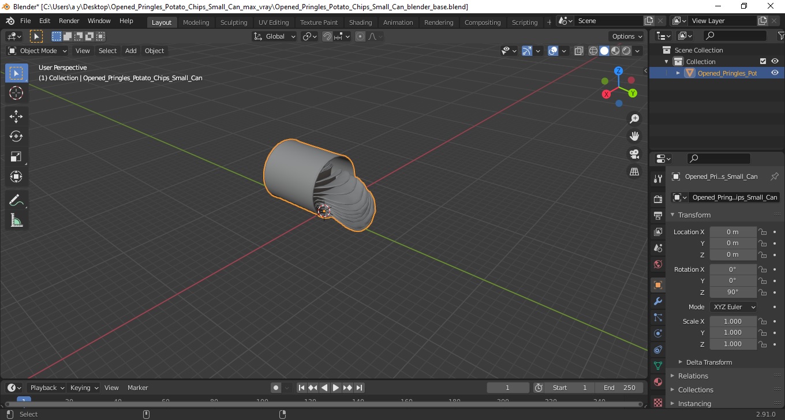785x420 pixels.
Task: Switch orthographic/perspective view grid icon
Action: click(634, 171)
